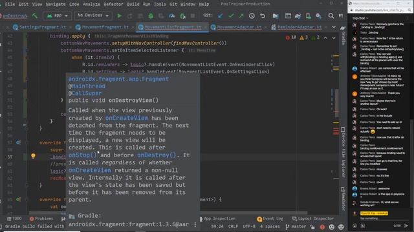Image resolution: width=414 pixels, height=232 pixels.
Task: Click the Git Update Project arrow
Action: (220, 15)
